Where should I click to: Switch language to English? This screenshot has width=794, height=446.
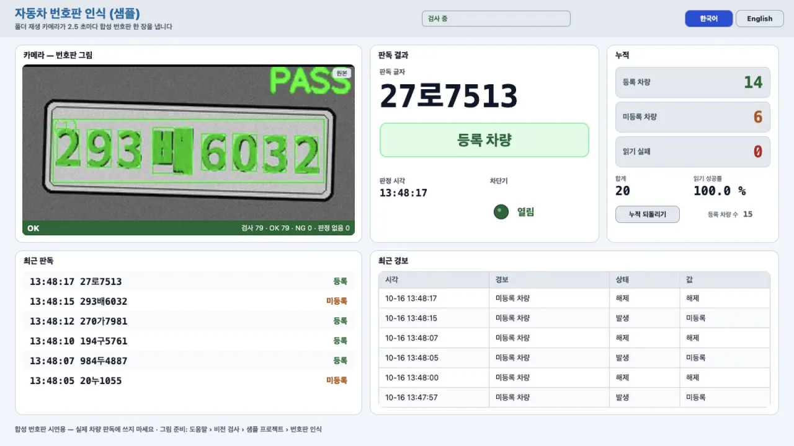coord(759,19)
